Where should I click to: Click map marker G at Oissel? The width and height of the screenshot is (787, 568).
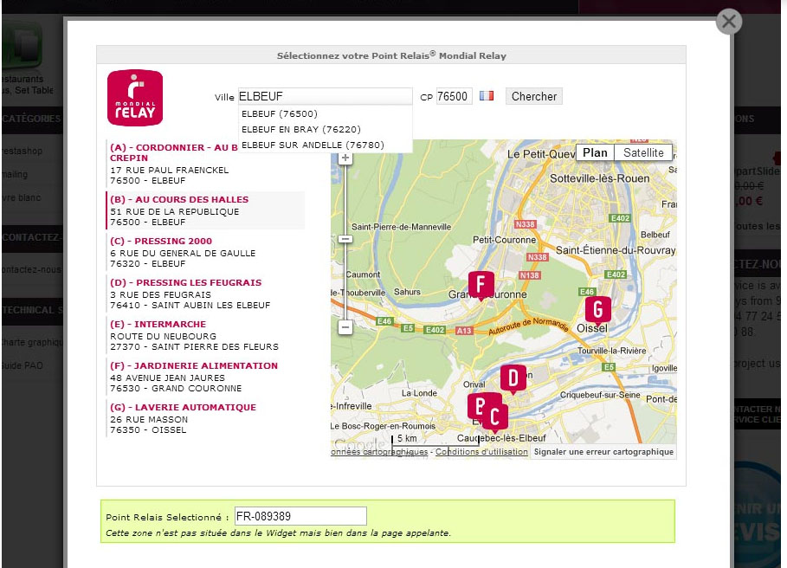pos(597,310)
